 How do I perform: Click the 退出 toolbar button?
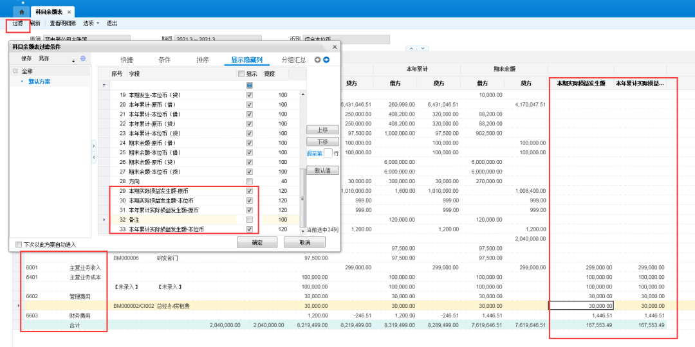112,23
